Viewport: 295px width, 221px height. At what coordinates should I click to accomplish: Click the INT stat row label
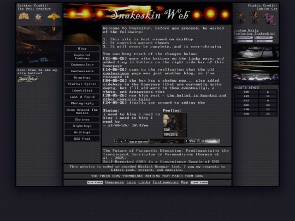246,96
